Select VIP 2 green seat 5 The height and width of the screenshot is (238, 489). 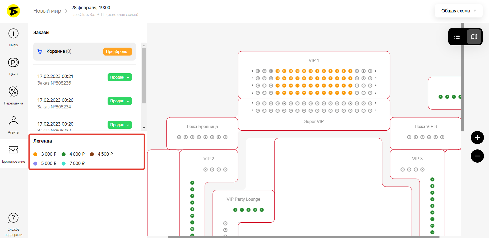coord(192,183)
